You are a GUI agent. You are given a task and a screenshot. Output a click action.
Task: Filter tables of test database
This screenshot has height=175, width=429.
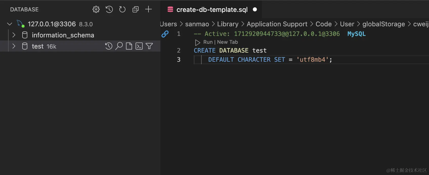149,46
